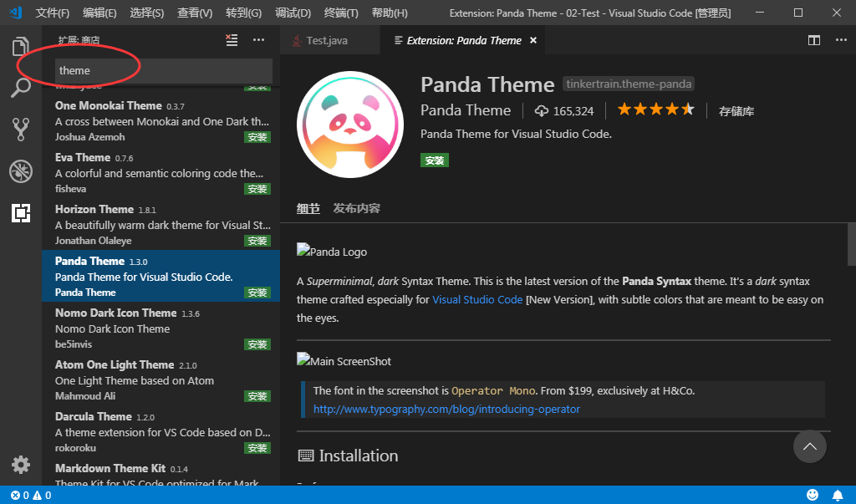Open the 存储库 repository link

736,111
